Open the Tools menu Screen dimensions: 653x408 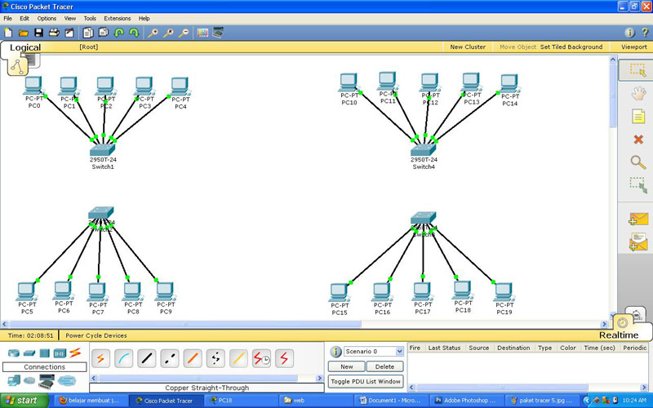click(x=90, y=18)
